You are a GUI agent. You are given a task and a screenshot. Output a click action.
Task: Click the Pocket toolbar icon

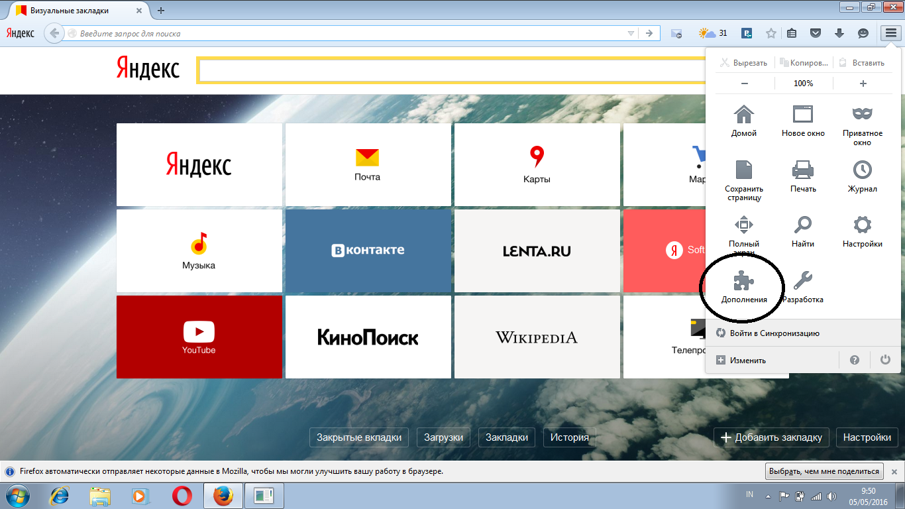point(816,33)
